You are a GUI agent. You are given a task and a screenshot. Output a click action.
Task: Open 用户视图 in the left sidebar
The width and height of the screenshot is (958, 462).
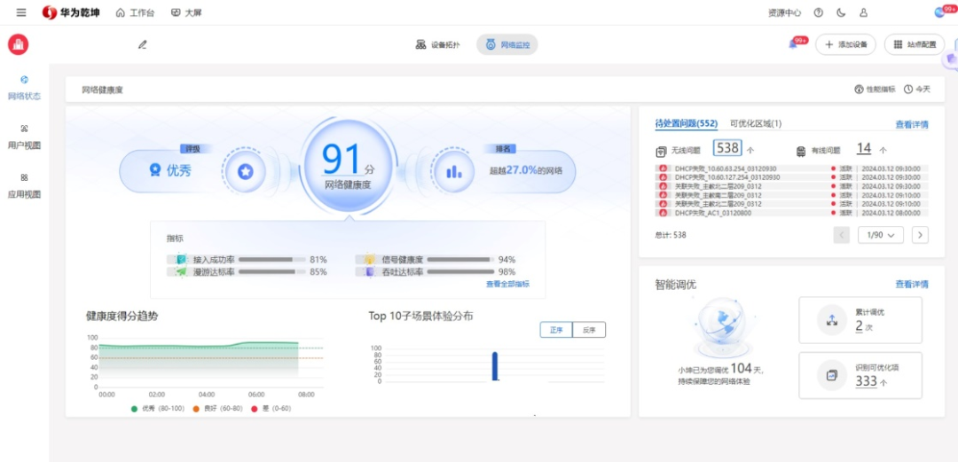click(x=24, y=137)
